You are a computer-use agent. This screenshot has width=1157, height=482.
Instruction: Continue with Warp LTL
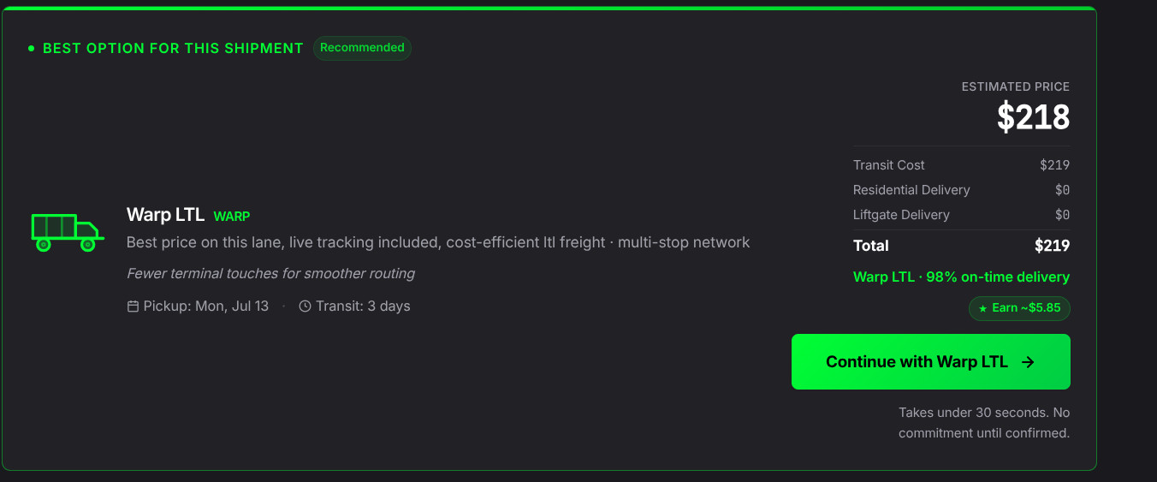coord(931,362)
